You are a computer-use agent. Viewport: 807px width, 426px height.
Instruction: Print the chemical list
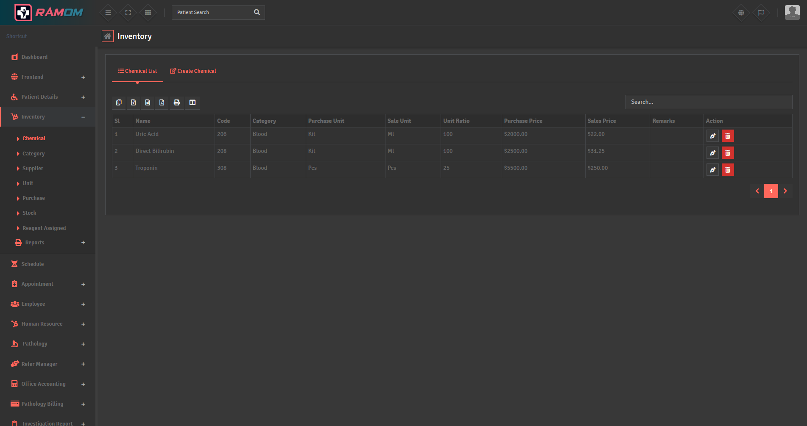[177, 102]
